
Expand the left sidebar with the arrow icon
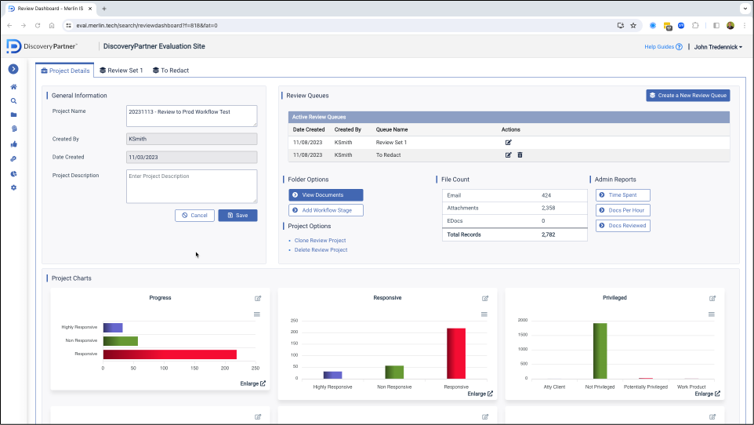[13, 69]
